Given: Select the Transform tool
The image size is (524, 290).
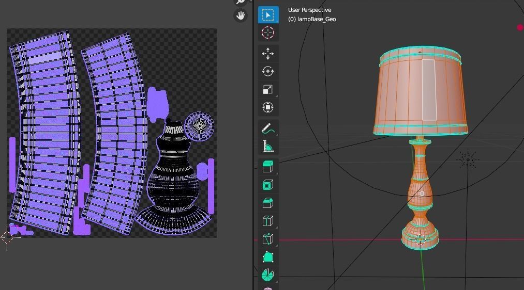Looking at the screenshot, I should pos(268,107).
